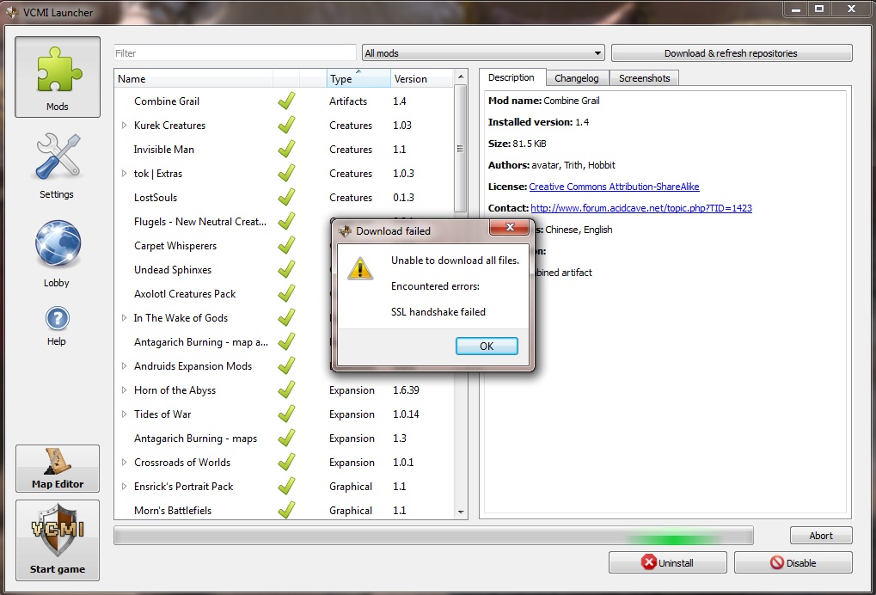Viewport: 876px width, 595px height.
Task: Select the Combine Grail mod row
Action: 284,101
